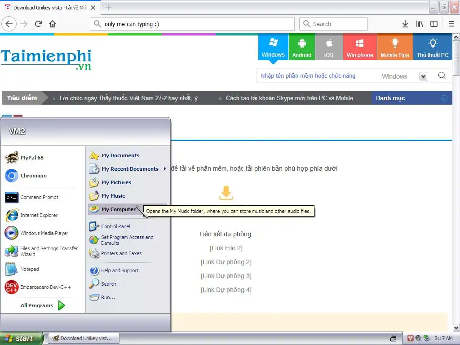
Task: Click the browser forward arrow
Action: click(x=24, y=24)
